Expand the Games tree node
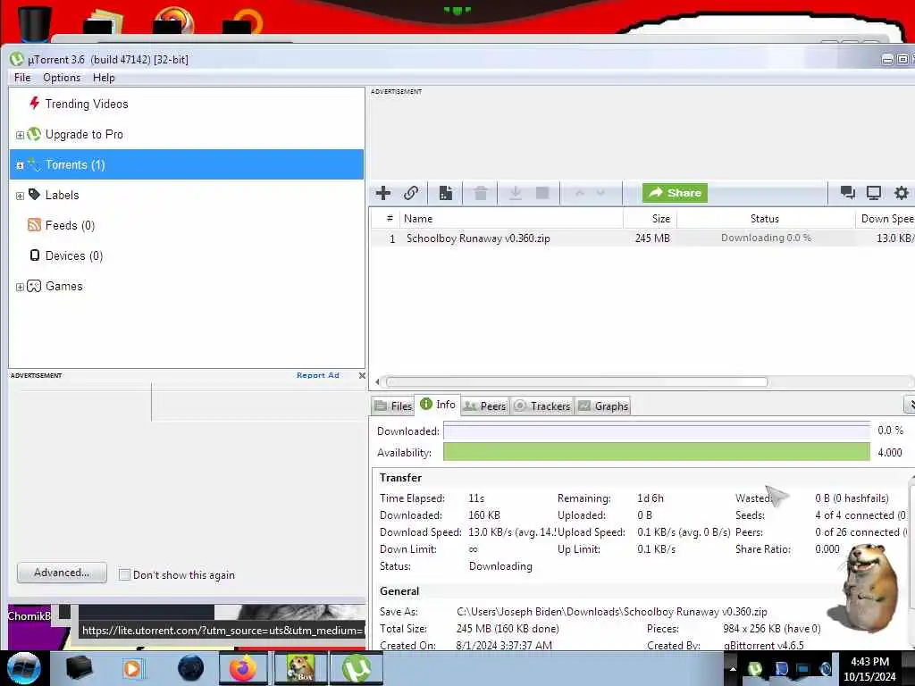This screenshot has width=915, height=686. (20, 287)
